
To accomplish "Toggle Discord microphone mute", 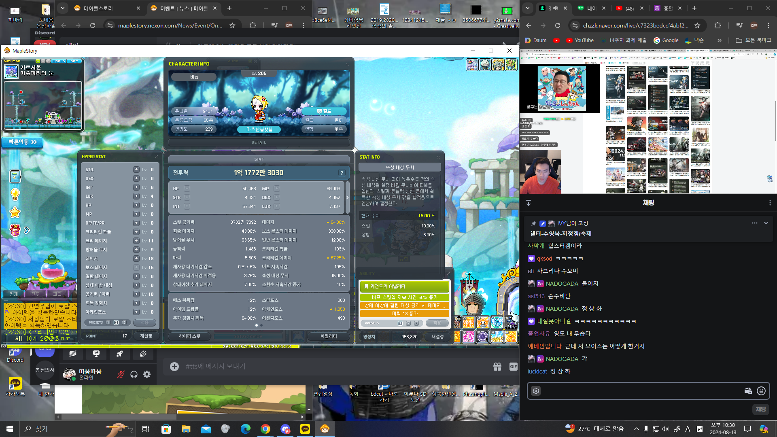I will (121, 374).
